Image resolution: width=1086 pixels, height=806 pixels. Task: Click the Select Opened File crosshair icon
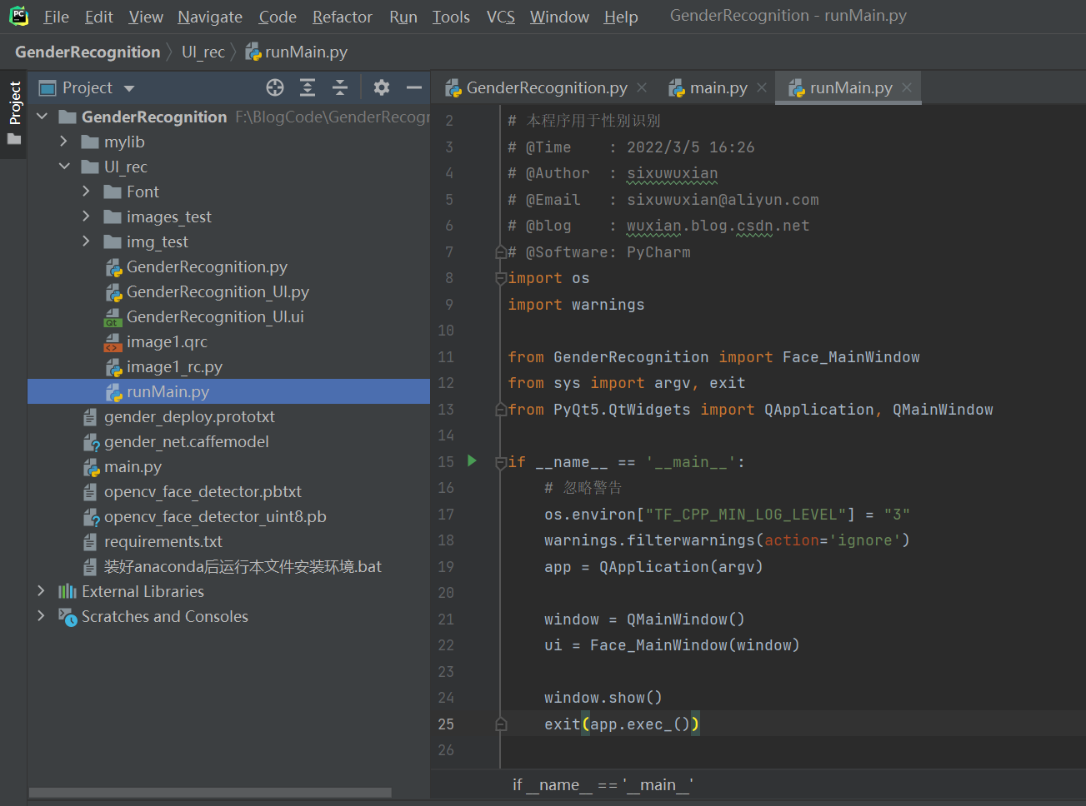[x=275, y=87]
